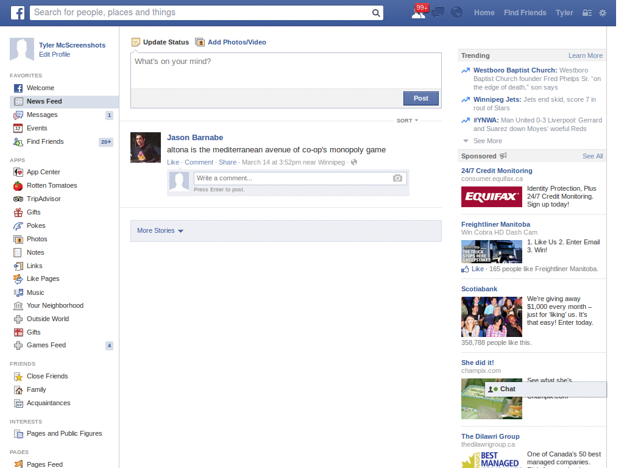Open notifications globe icon
This screenshot has height=468, width=624.
(456, 13)
